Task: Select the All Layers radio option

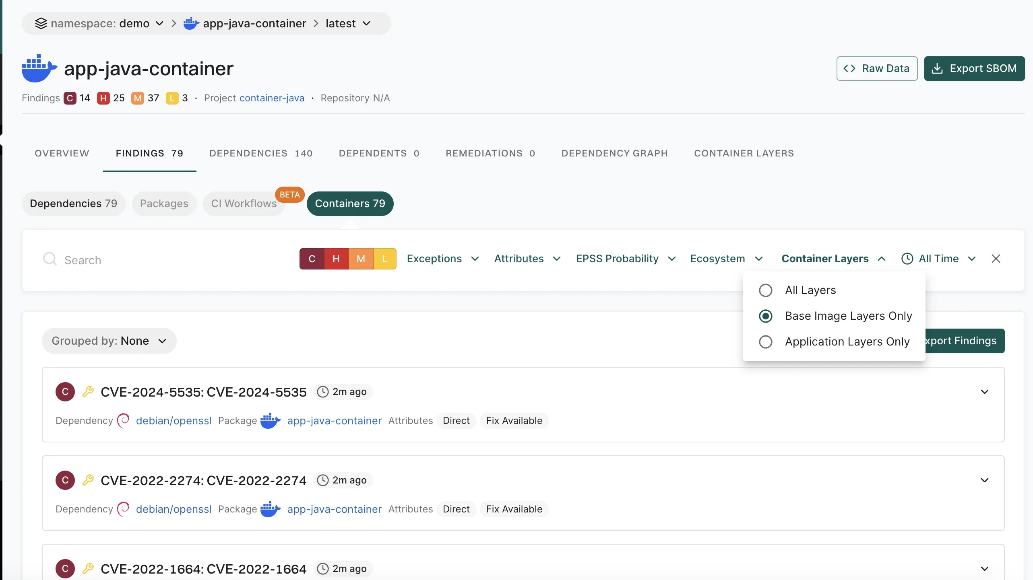Action: [765, 290]
